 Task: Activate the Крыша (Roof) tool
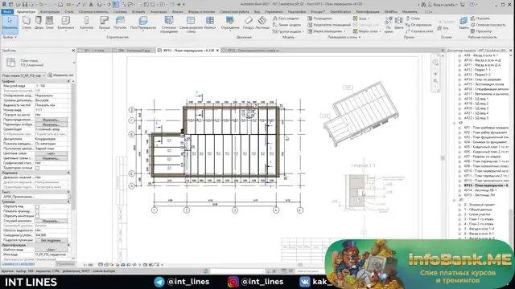pyautogui.click(x=105, y=23)
